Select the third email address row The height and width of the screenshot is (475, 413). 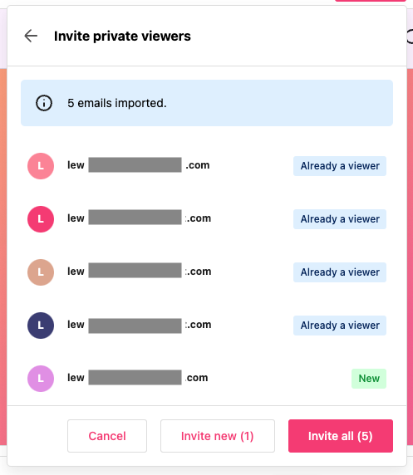pos(207,272)
